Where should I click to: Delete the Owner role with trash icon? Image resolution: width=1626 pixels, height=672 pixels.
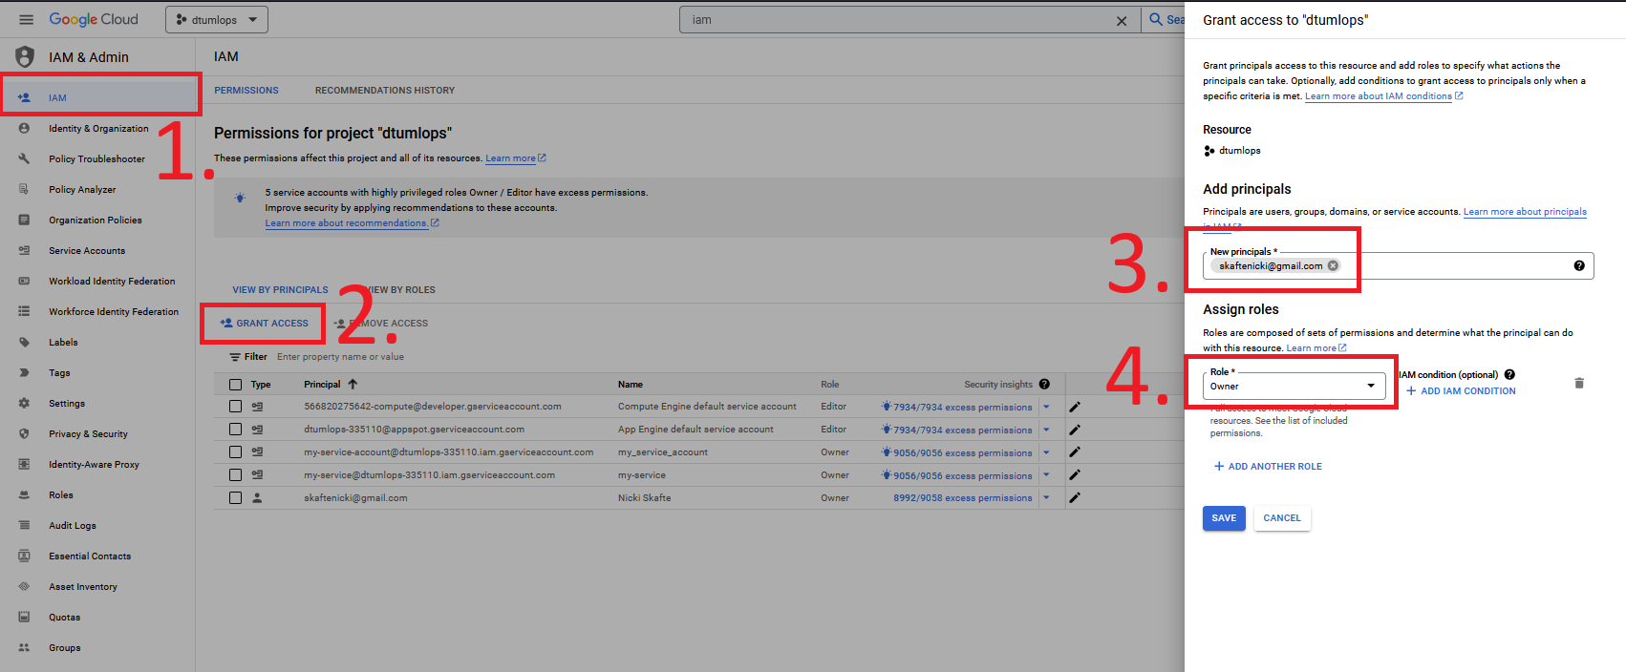[x=1579, y=383]
